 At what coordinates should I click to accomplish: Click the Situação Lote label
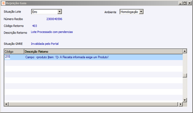(x=12, y=12)
